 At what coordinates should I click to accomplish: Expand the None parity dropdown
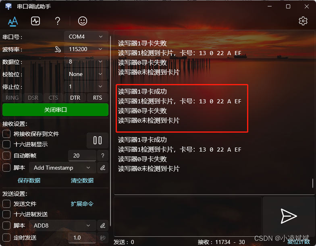point(86,74)
